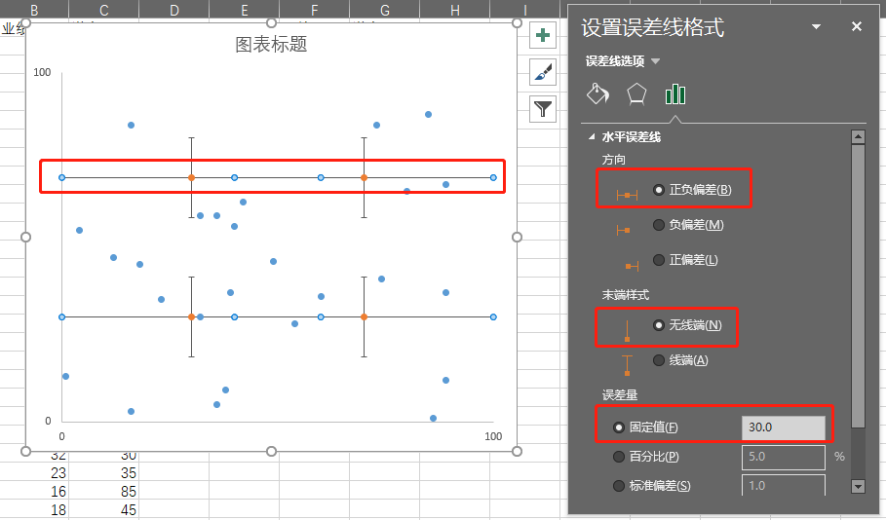
Task: Switch to error bar options bar-chart tab
Action: (675, 94)
